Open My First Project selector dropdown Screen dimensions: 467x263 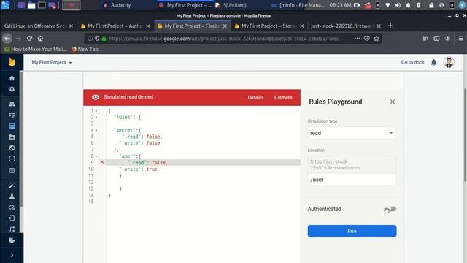coord(52,62)
